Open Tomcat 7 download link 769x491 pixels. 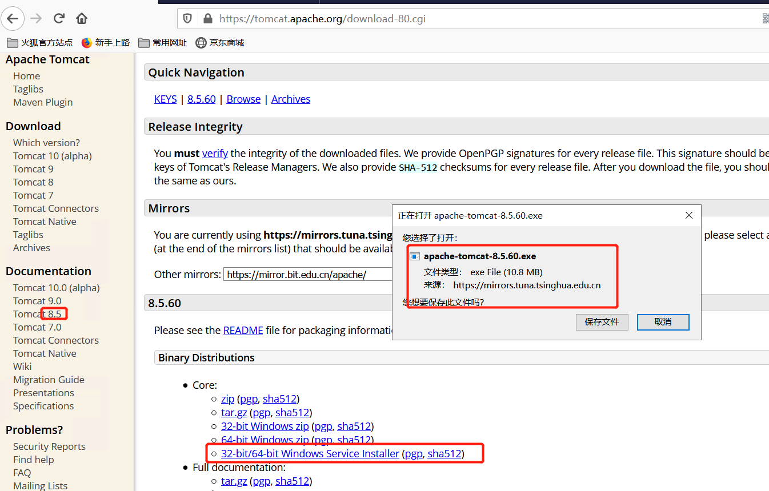(x=33, y=195)
